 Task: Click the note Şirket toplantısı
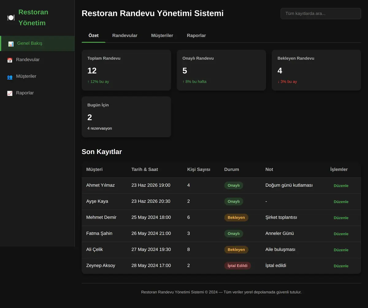pyautogui.click(x=281, y=217)
